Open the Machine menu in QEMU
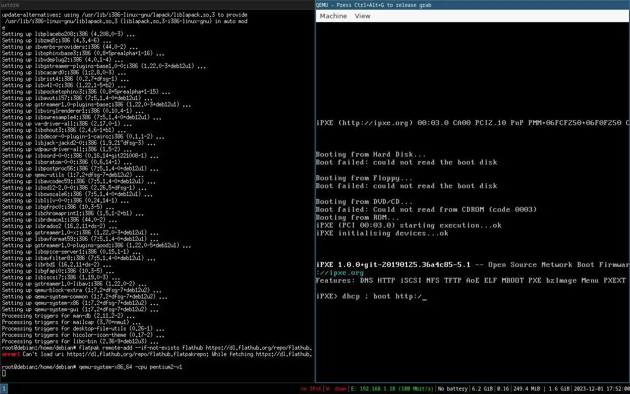The image size is (630, 394). pyautogui.click(x=333, y=16)
